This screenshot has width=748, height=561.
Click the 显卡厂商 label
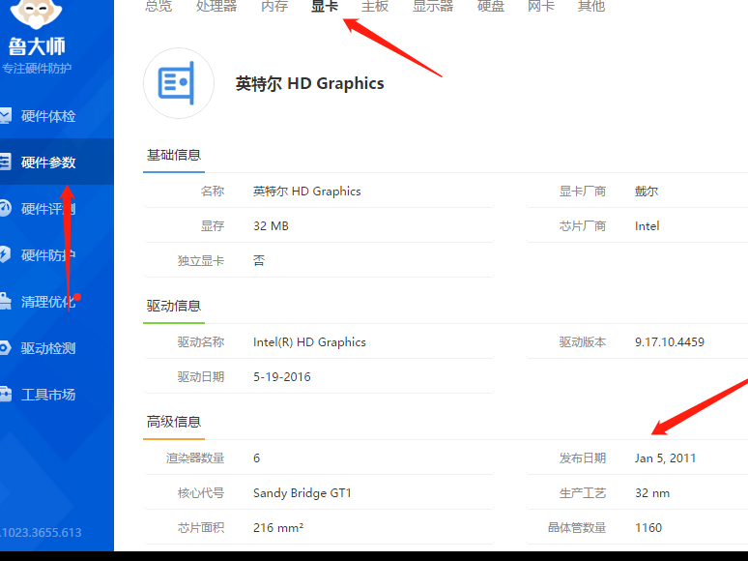pos(583,192)
